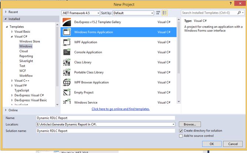Collapse the Installed section
The height and width of the screenshot is (153, 247).
pos(6,19)
